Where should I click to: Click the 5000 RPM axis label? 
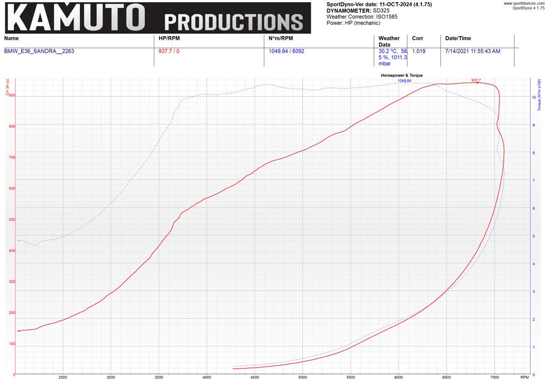302,378
